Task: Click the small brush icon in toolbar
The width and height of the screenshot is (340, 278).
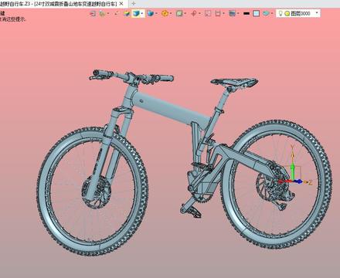Action: pyautogui.click(x=117, y=13)
